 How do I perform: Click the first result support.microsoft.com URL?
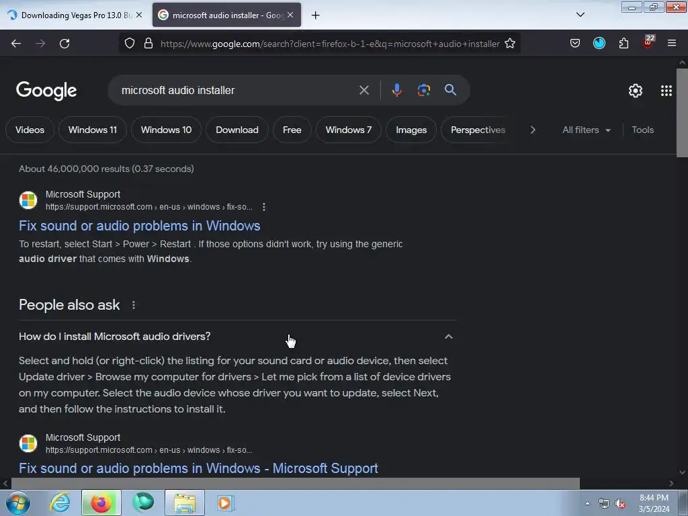[x=148, y=207]
